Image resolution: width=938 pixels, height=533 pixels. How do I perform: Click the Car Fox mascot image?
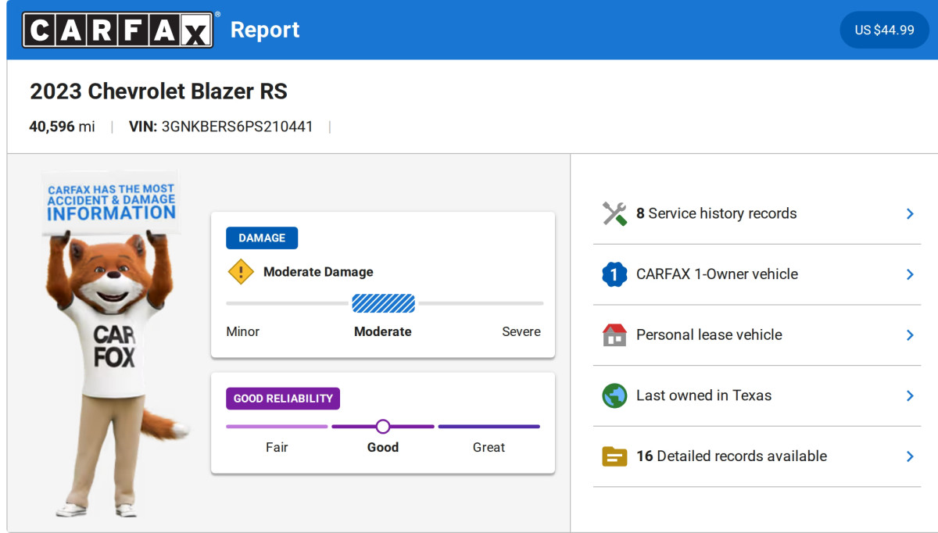[x=109, y=352]
